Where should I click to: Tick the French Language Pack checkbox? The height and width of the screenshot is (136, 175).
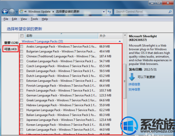22,91
